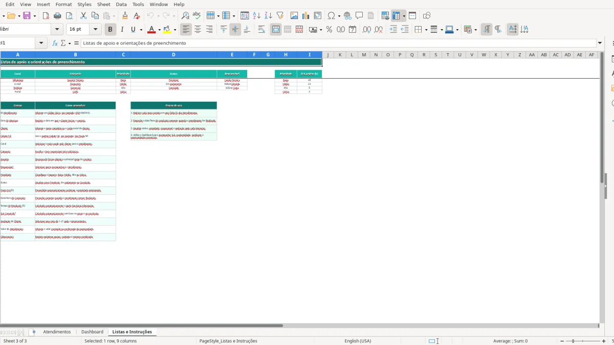Viewport: 614px width, 345px height.
Task: Toggle Left-to-Right text direction
Action: (x=487, y=30)
